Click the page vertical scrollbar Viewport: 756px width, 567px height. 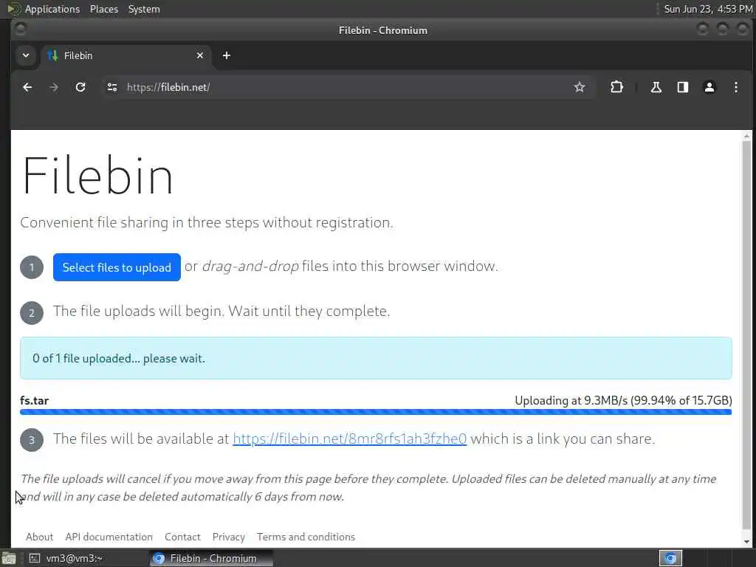[x=747, y=335]
